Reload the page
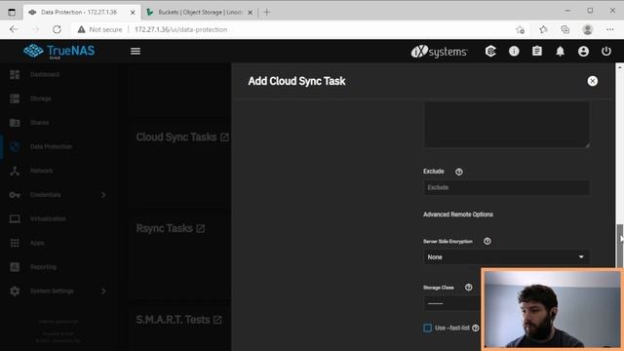This screenshot has height=351, width=624. click(57, 29)
